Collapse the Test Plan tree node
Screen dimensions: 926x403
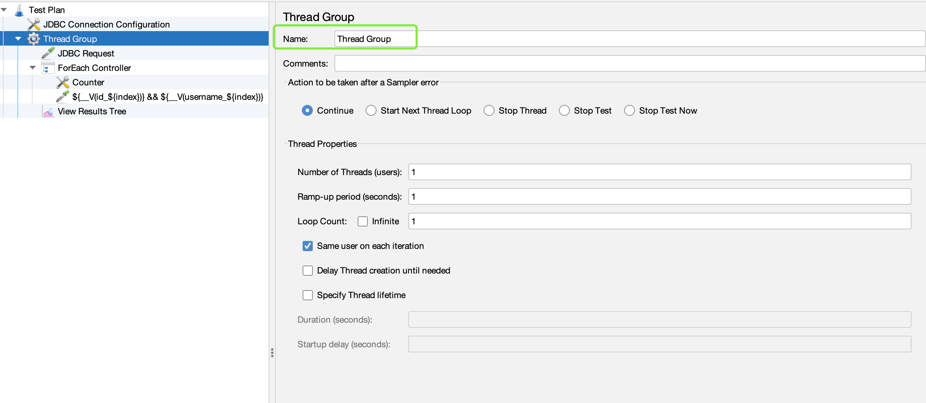tap(4, 10)
